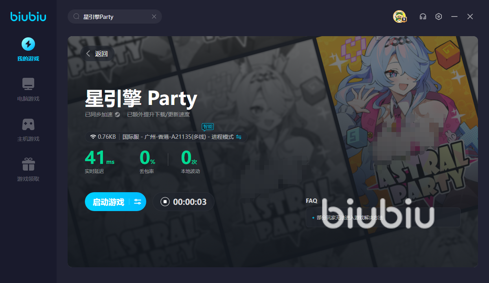Viewport: 489px width, 283px height.
Task: Click the sync acceleration check icon
Action: pyautogui.click(x=117, y=115)
